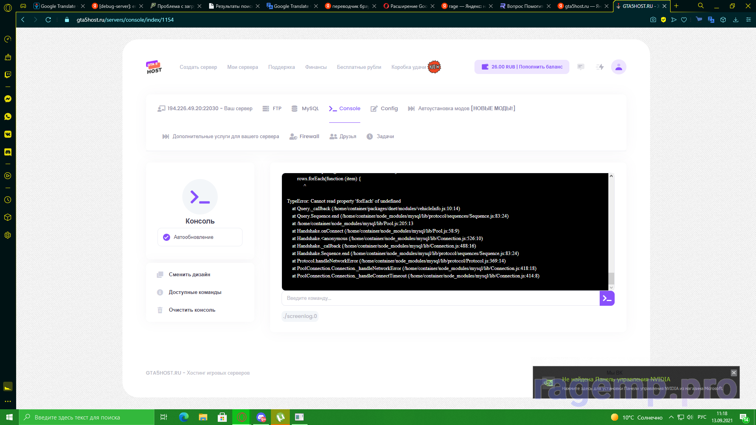
Task: Open Microsoft Edge from taskbar
Action: [x=184, y=417]
